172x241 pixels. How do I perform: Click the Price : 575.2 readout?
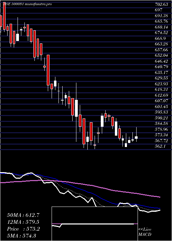pos(23,229)
